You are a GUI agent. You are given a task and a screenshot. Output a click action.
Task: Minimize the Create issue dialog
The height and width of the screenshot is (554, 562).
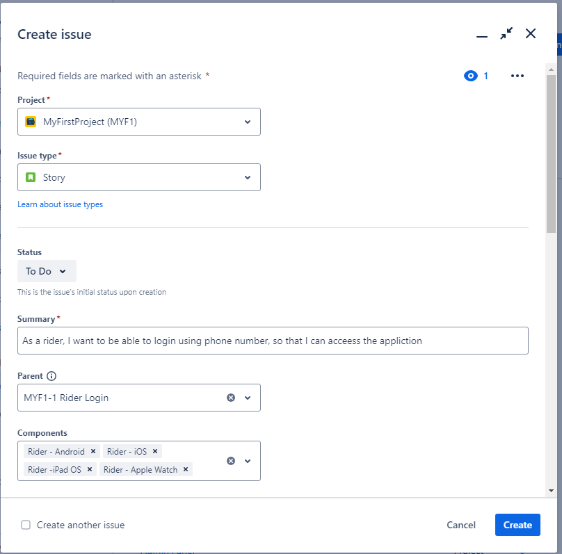click(x=481, y=34)
